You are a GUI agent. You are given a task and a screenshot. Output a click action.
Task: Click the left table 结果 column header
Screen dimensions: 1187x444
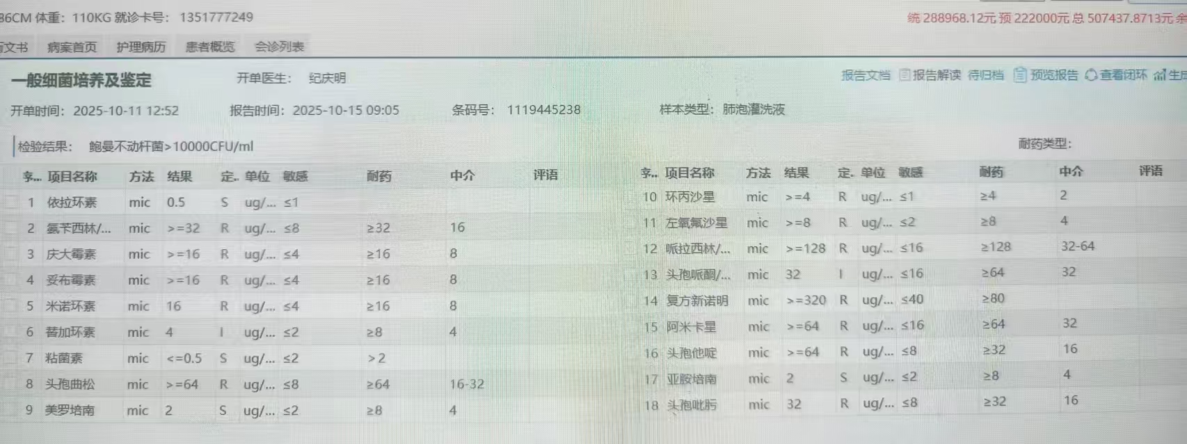click(x=180, y=177)
